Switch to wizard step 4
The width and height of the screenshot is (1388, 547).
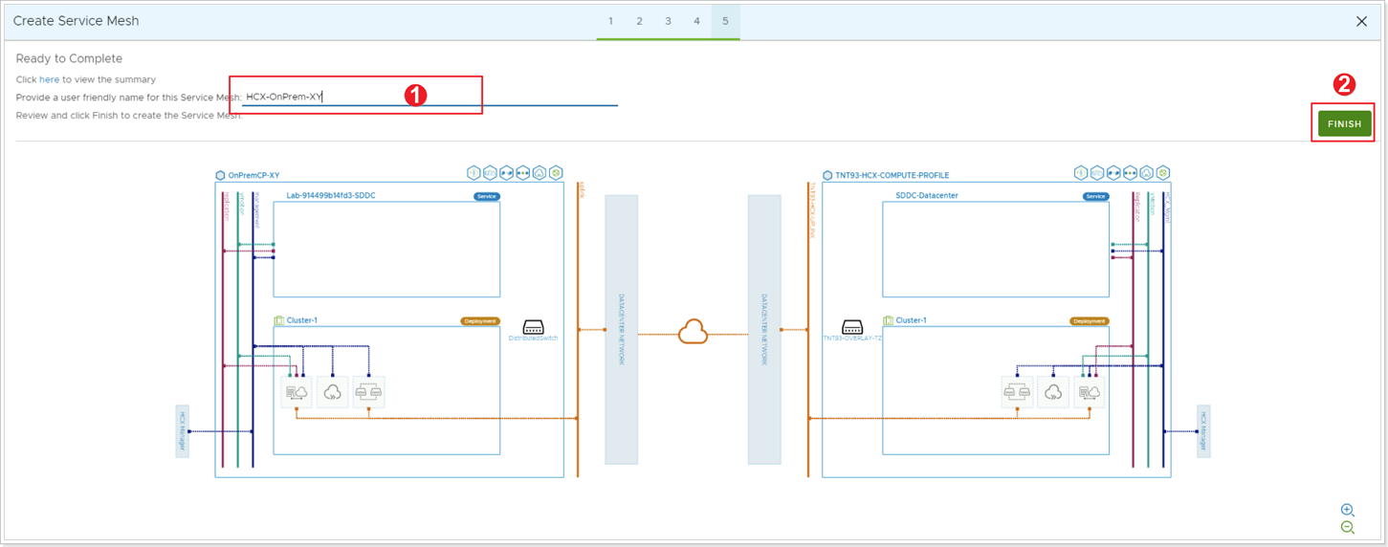696,21
